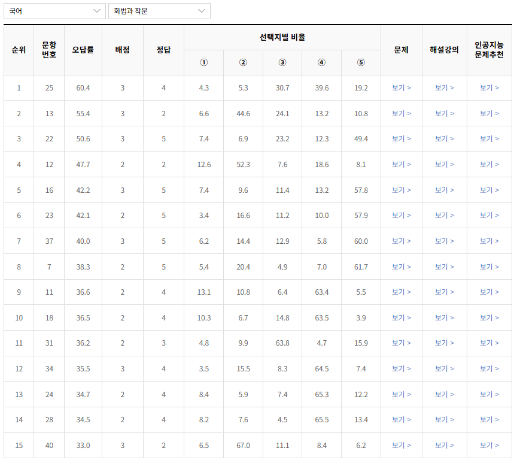Open 해설강의 보기 for question 25
The height and width of the screenshot is (460, 514).
[445, 87]
